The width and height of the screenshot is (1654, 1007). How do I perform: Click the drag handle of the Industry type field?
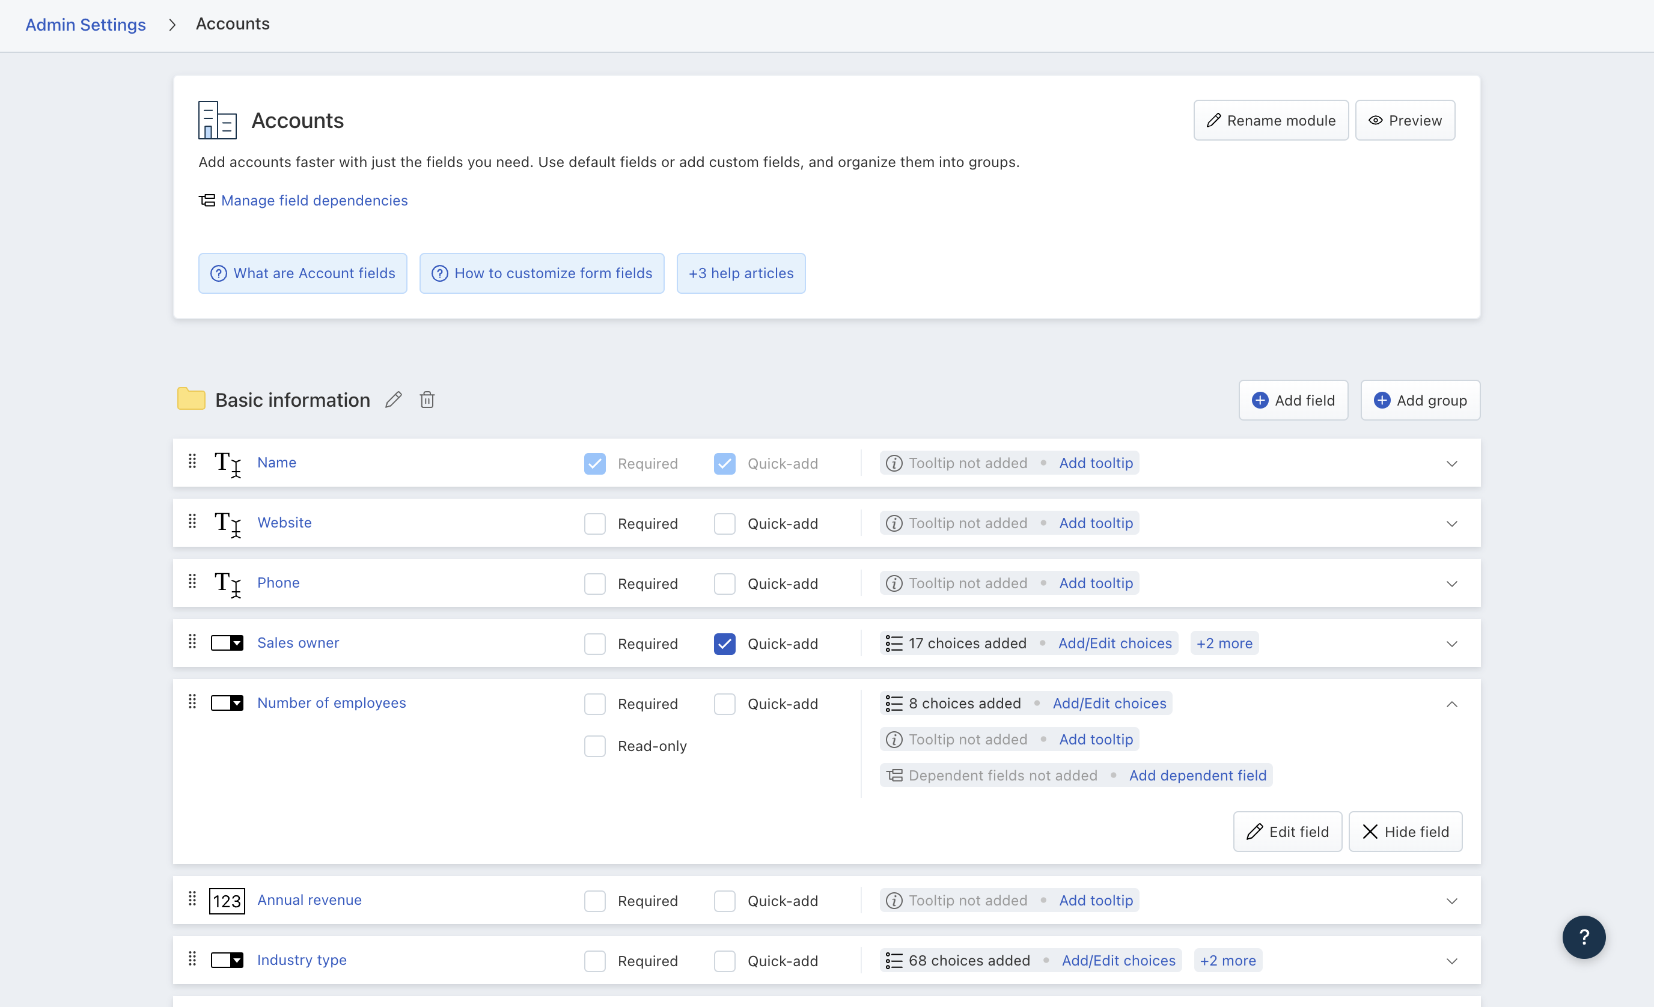[x=192, y=959]
